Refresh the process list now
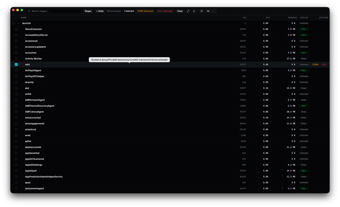 [202, 11]
